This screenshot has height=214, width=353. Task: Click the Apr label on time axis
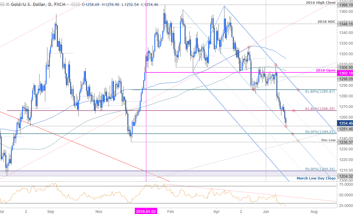click(217, 211)
